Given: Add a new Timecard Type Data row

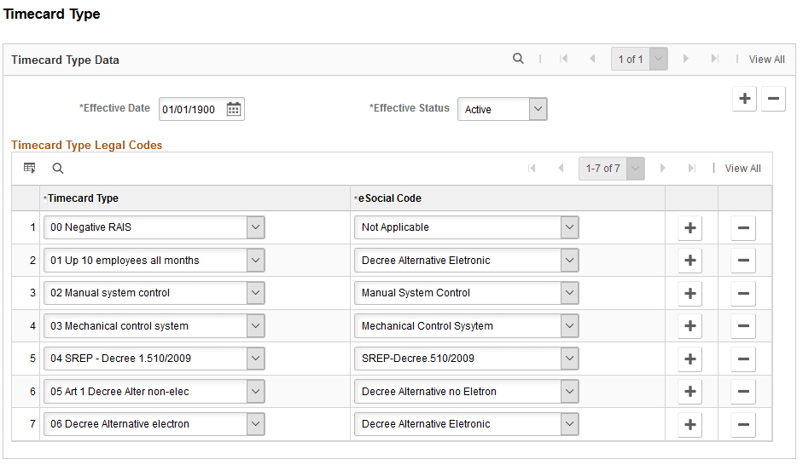Looking at the screenshot, I should point(745,99).
